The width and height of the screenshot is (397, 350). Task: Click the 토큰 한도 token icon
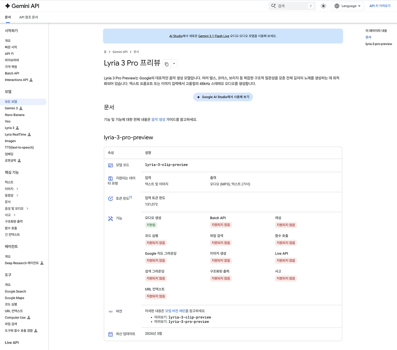pos(110,199)
